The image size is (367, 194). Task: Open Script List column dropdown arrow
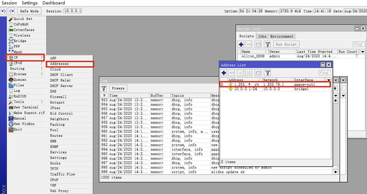point(362,52)
